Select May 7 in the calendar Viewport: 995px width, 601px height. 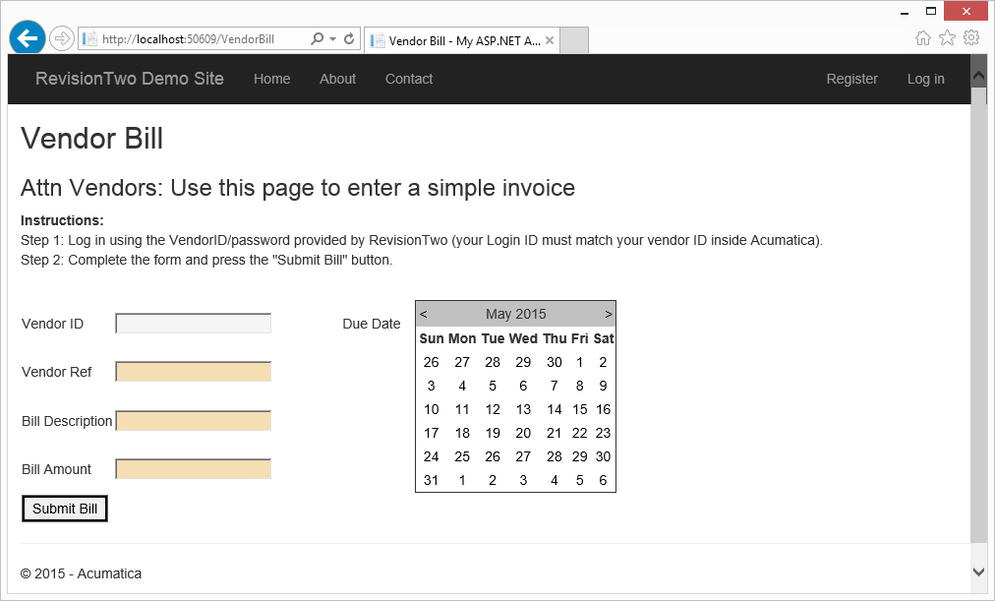point(554,386)
